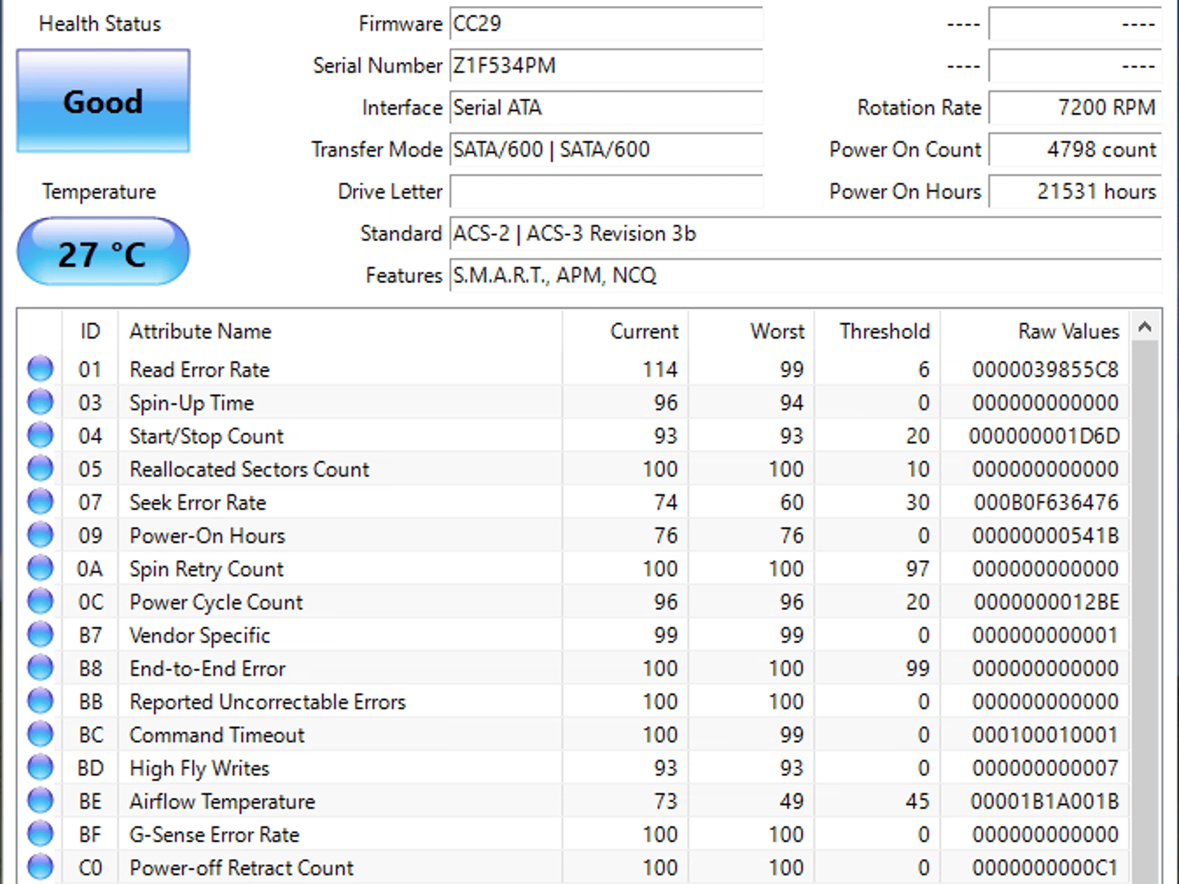Viewport: 1179px width, 884px height.
Task: Click the High Fly Writes status icon
Action: (40, 767)
